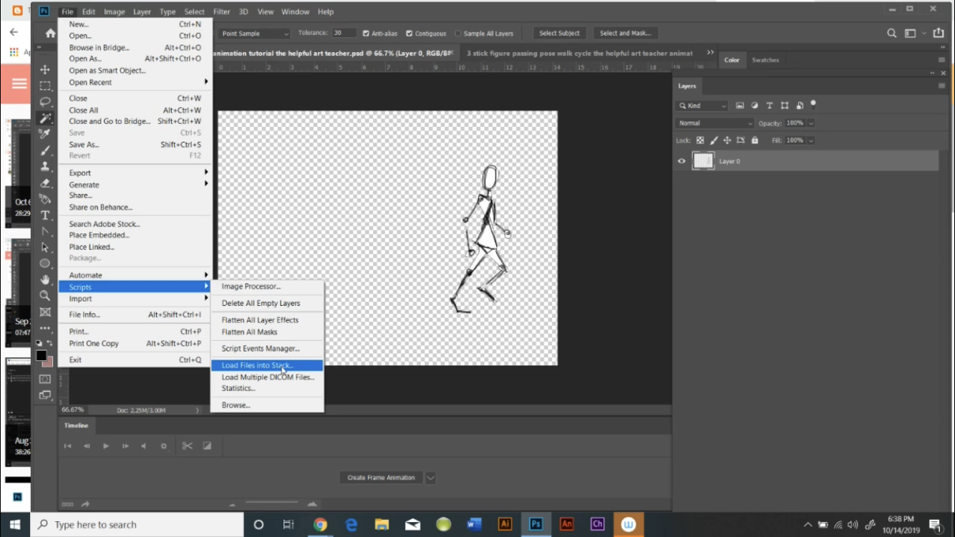The width and height of the screenshot is (955, 537).
Task: Open the Normal blend mode dropdown
Action: coord(714,122)
